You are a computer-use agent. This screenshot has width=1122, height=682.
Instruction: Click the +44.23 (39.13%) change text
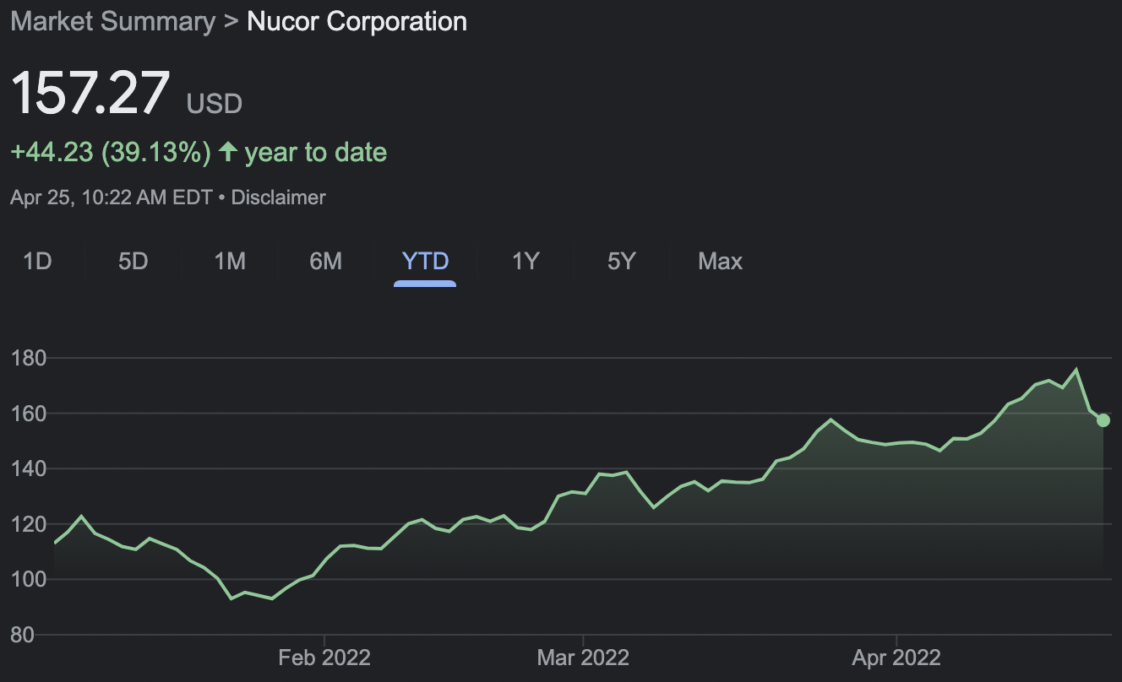(x=110, y=153)
